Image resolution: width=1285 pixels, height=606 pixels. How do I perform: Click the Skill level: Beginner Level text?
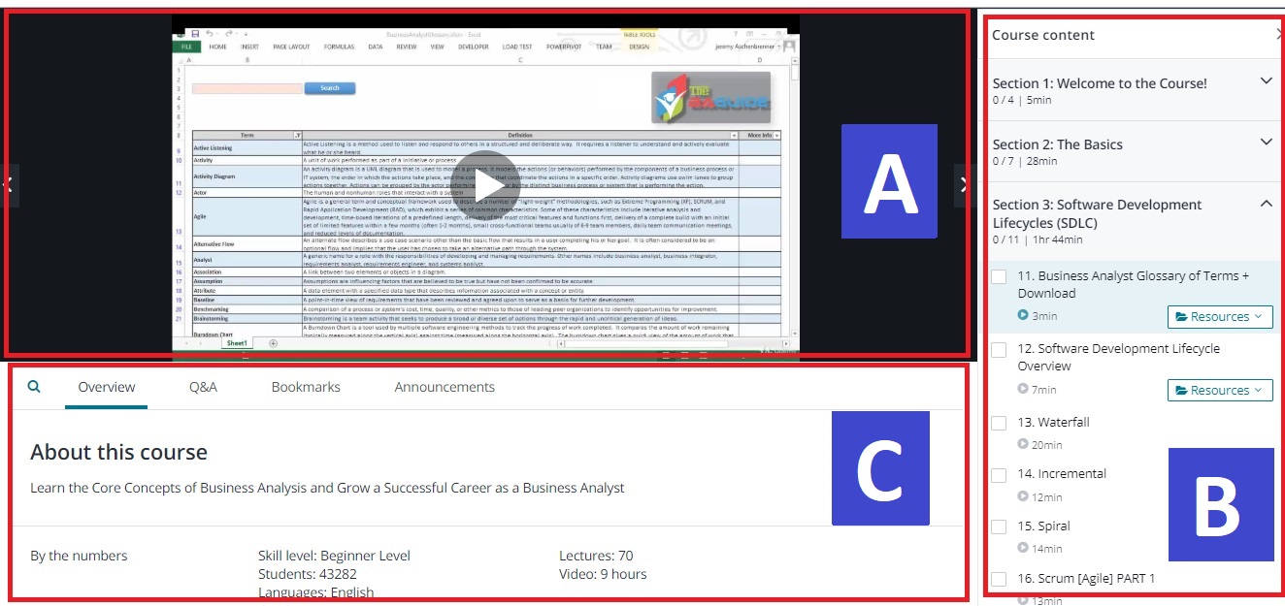coord(334,556)
